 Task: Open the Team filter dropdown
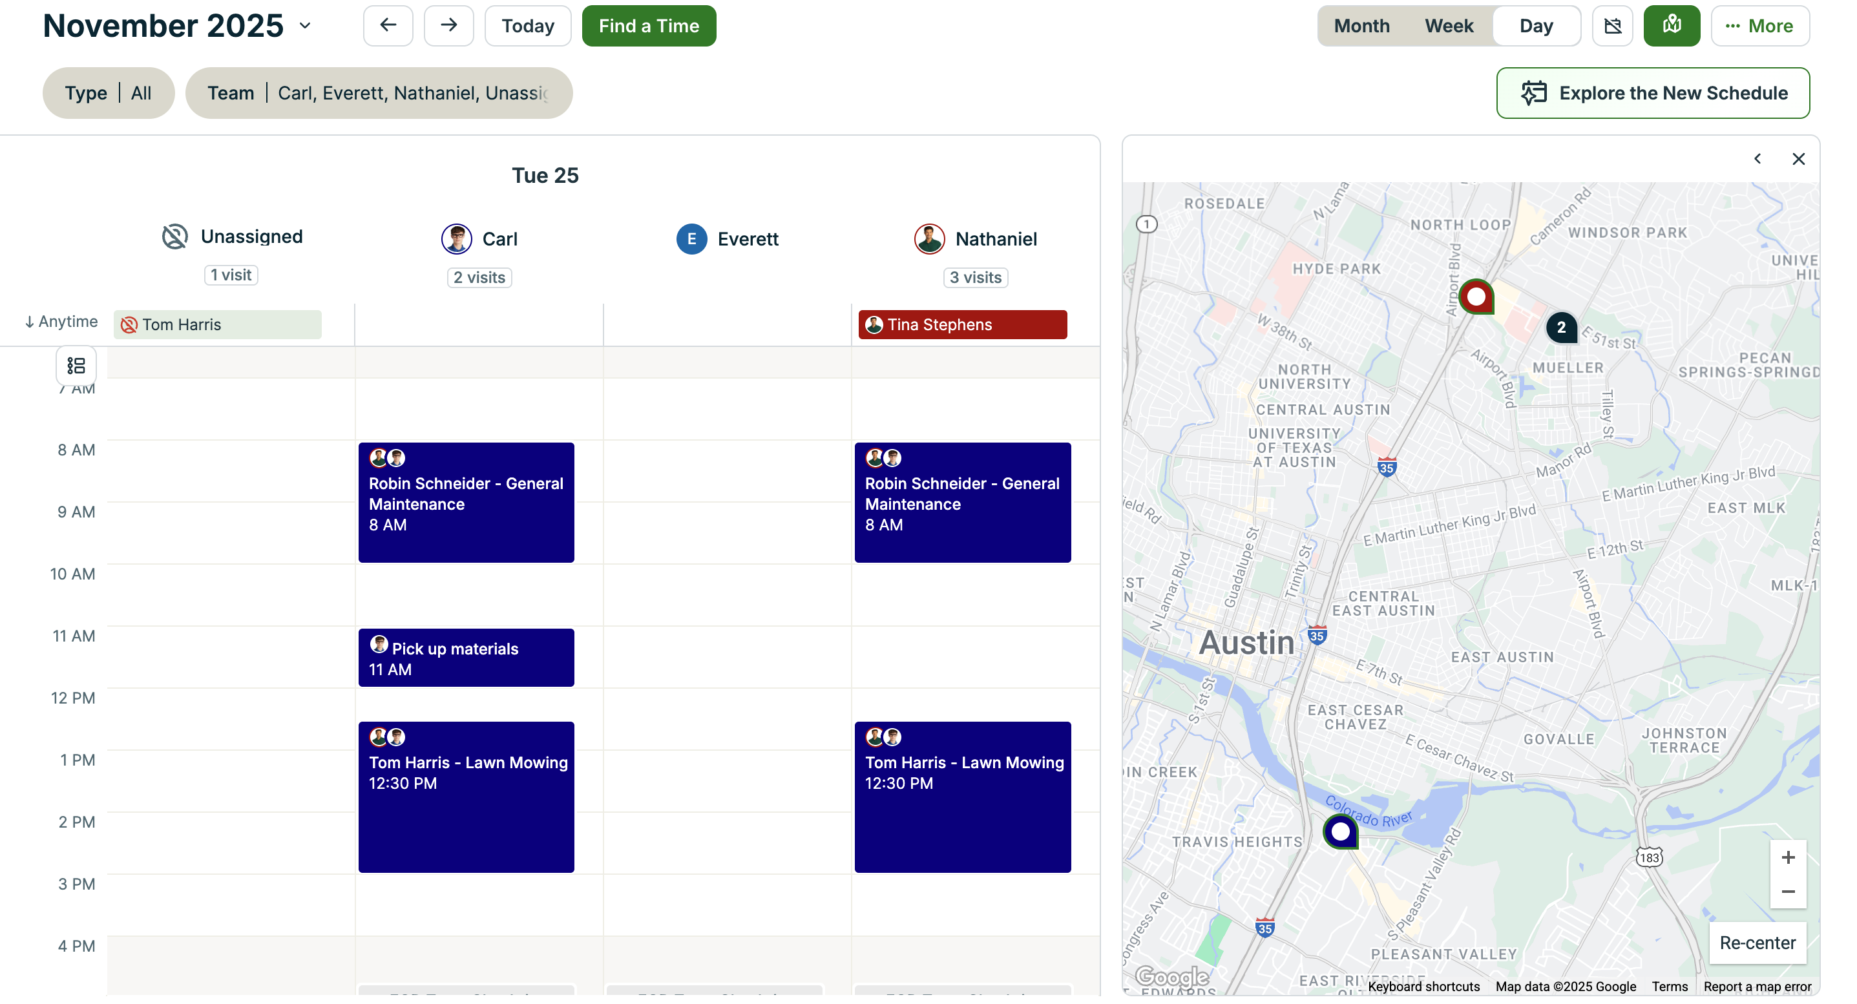379,93
